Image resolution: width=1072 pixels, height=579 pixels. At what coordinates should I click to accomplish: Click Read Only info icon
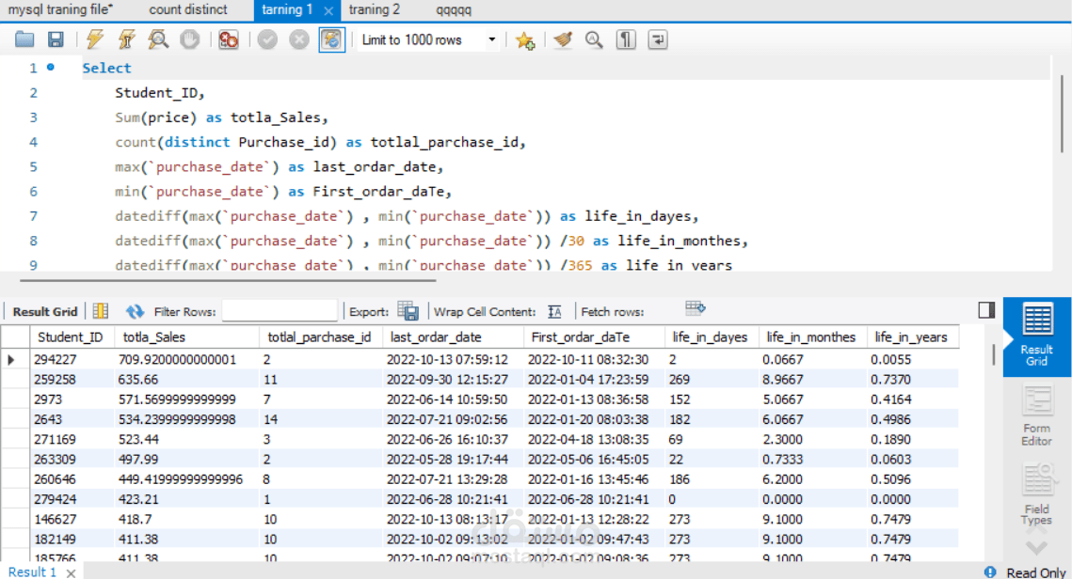[x=990, y=572]
